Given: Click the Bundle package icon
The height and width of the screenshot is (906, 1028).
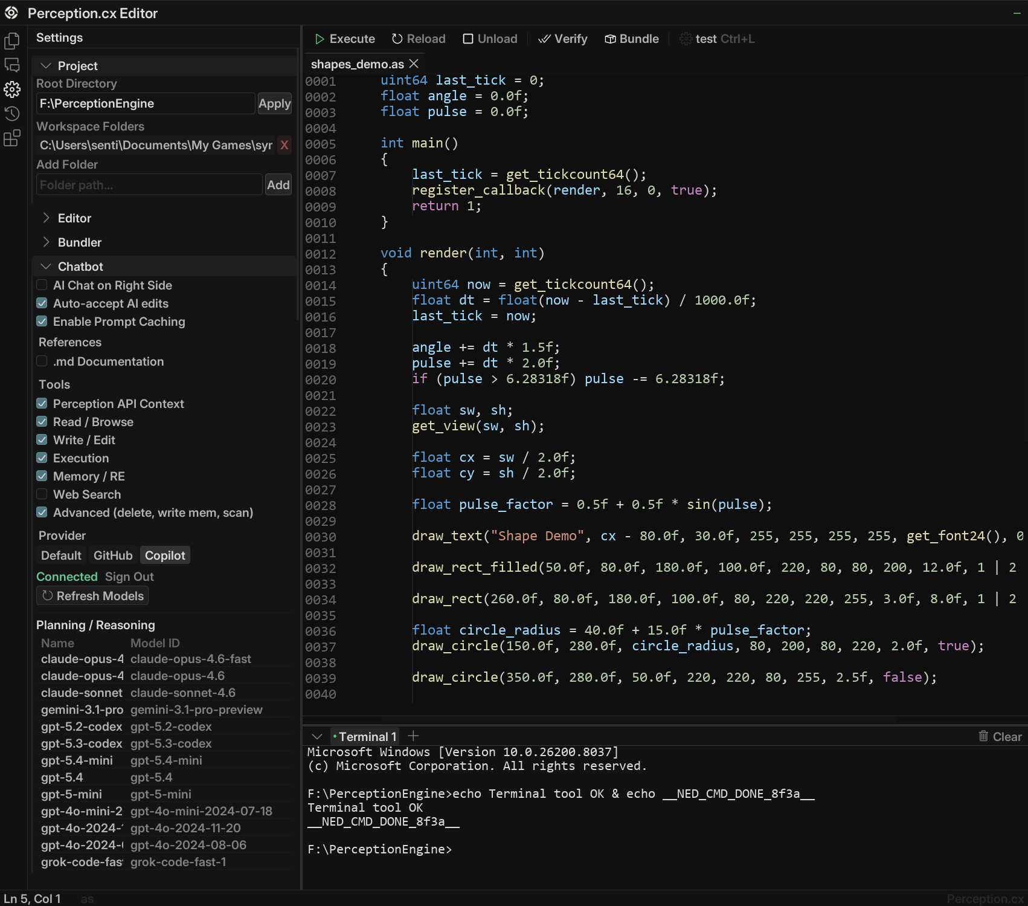Looking at the screenshot, I should click(x=610, y=39).
